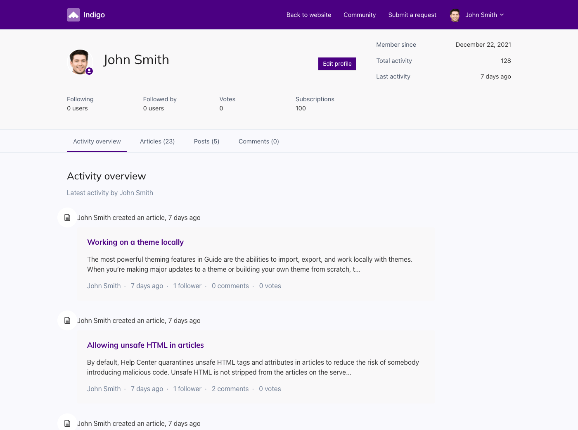
Task: Go to Back to website
Action: tap(309, 15)
